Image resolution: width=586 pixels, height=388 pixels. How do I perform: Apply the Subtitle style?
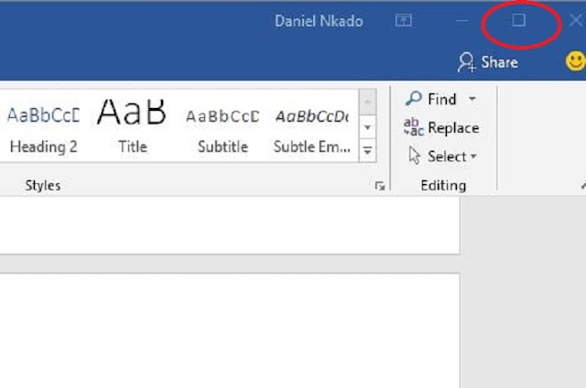[x=222, y=127]
